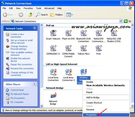Click the Go button
The height and width of the screenshot is (117, 135).
[x=127, y=21]
